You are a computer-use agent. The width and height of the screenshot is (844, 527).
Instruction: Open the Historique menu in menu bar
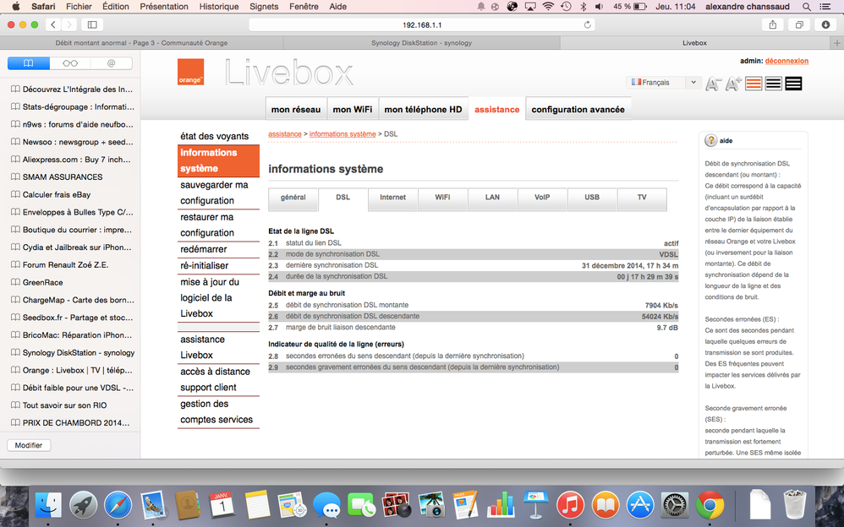(219, 7)
